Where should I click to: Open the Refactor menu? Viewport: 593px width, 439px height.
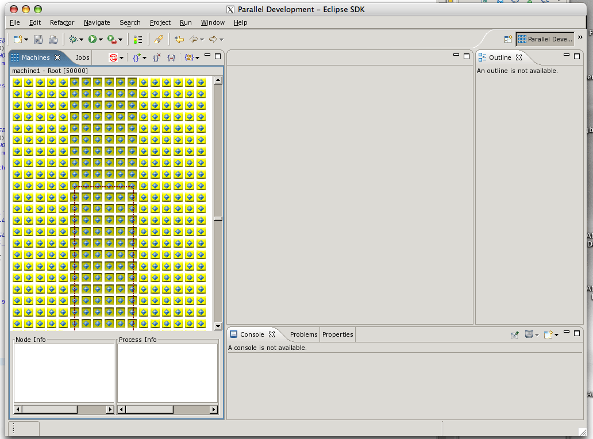[x=62, y=22]
